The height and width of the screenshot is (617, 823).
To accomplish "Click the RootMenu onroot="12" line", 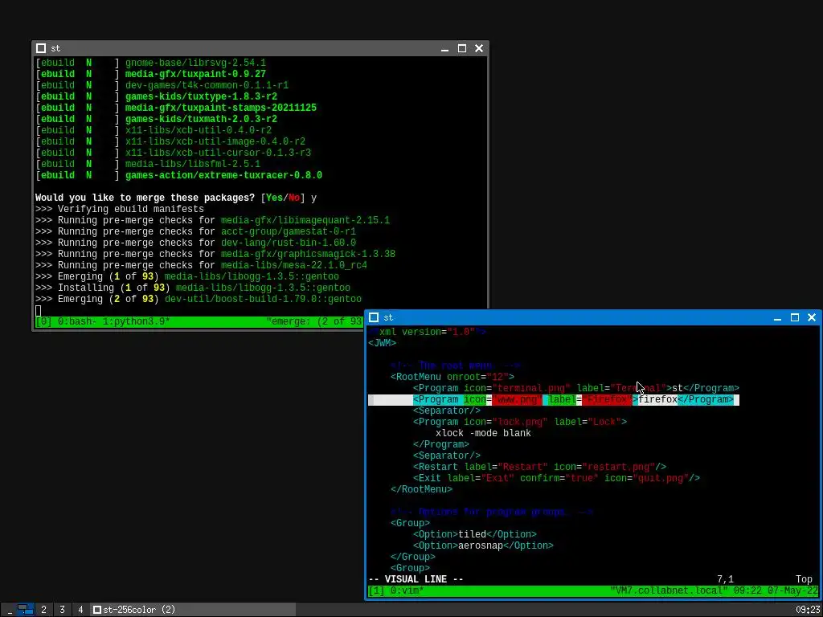I will 452,377.
